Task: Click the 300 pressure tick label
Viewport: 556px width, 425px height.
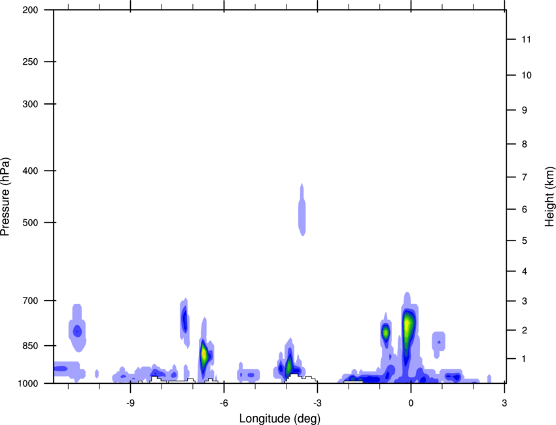Action: click(30, 104)
